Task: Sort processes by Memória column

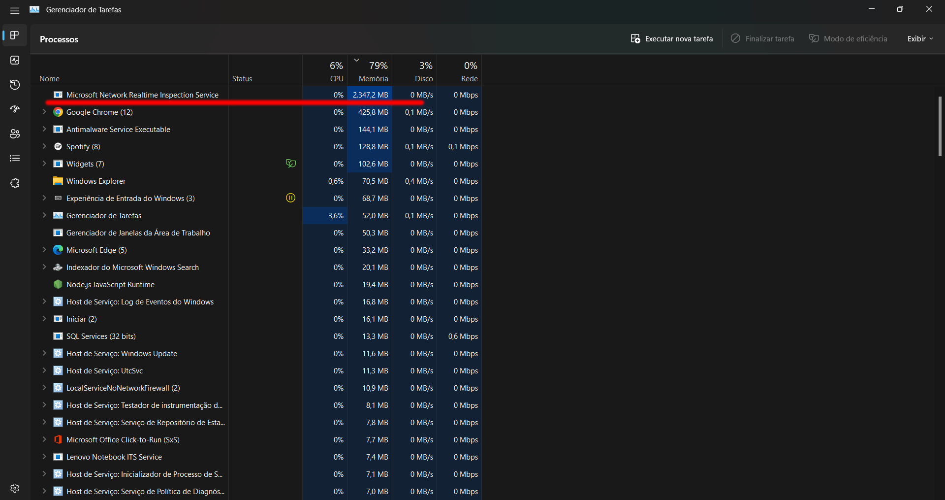Action: (x=370, y=71)
